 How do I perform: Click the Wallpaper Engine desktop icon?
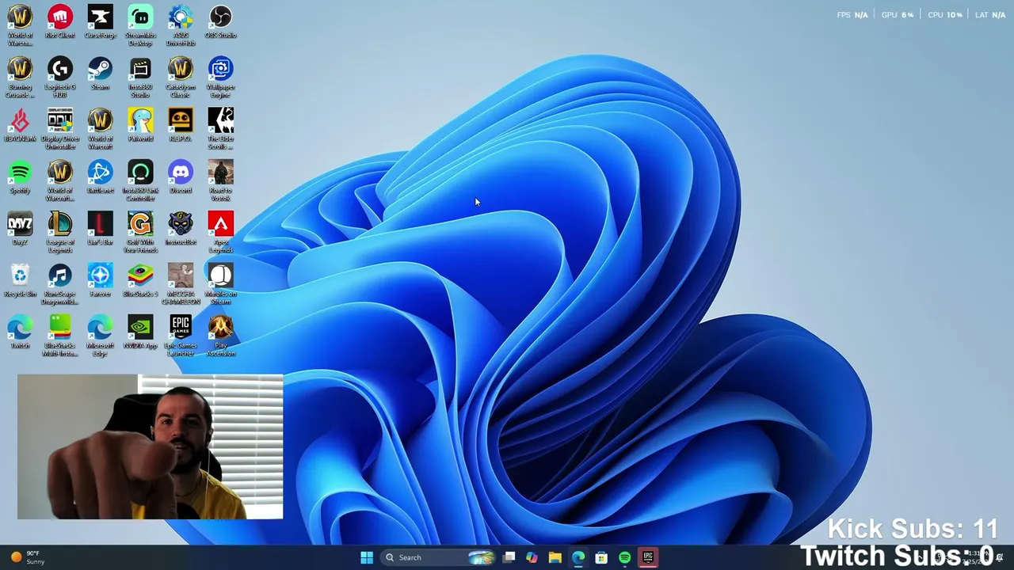220,78
